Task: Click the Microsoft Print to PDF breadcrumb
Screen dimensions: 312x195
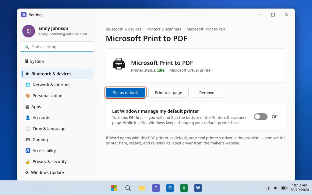Action: pos(206,29)
